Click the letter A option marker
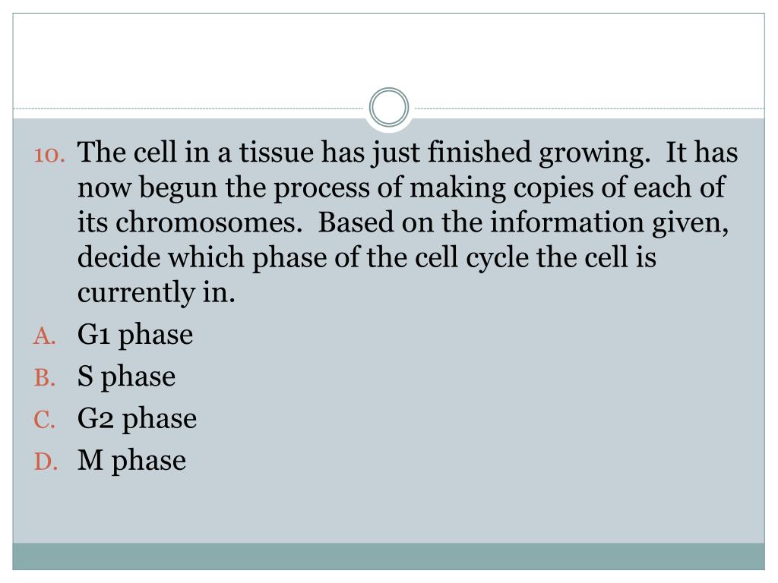778x583 pixels. pos(45,336)
